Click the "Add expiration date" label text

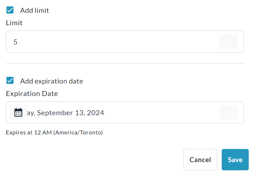(x=52, y=81)
